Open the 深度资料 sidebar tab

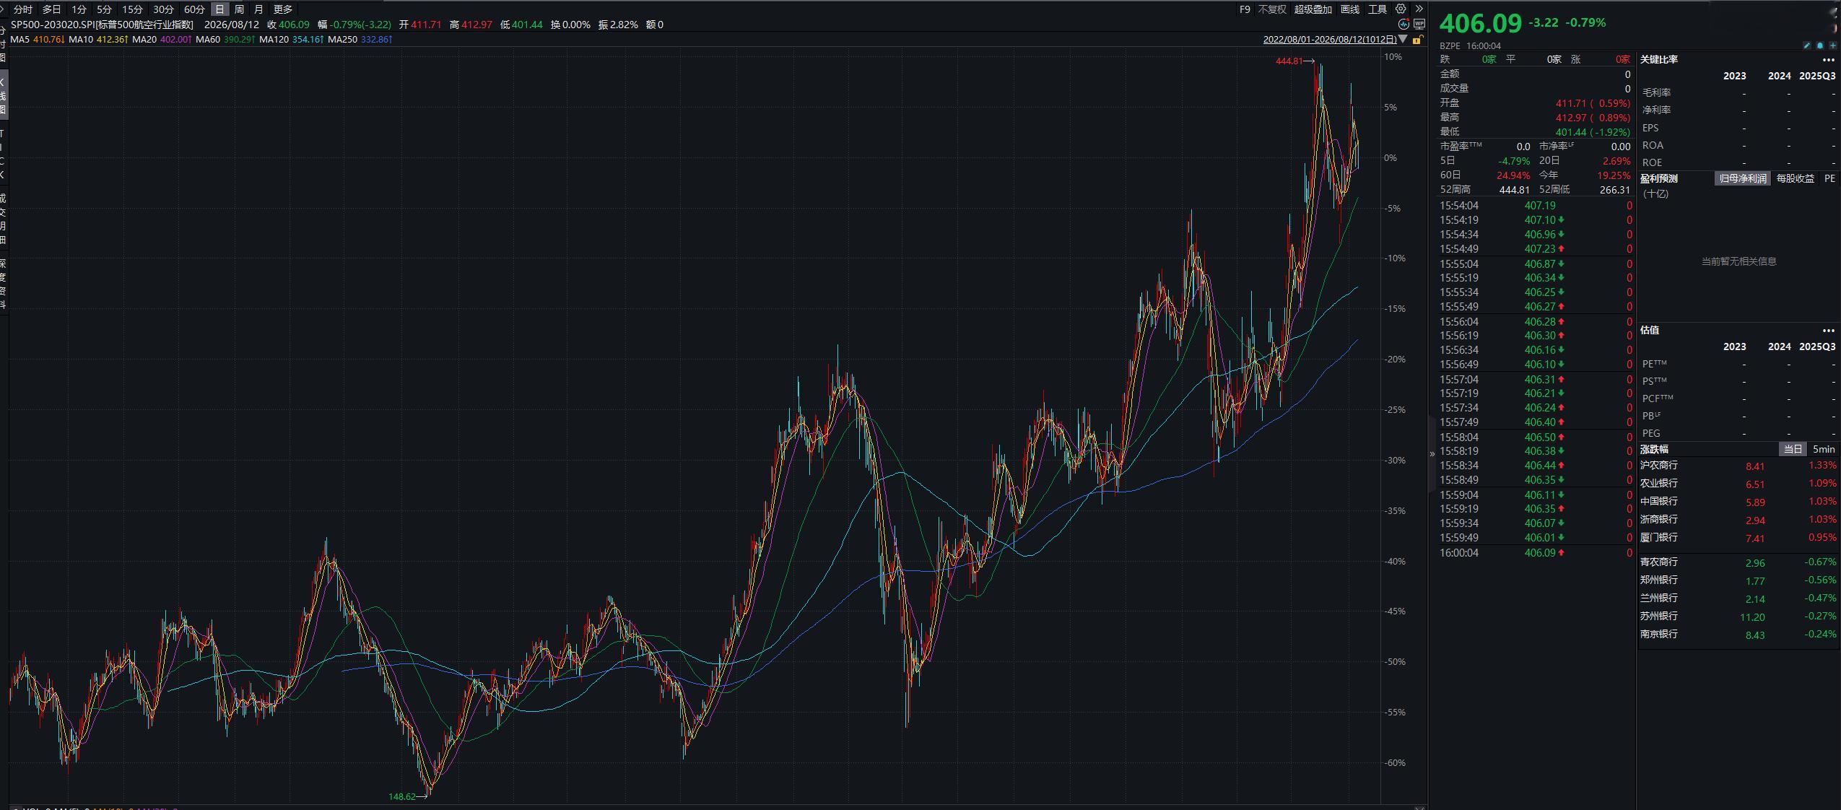(4, 284)
